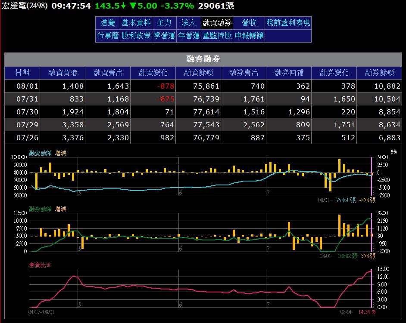Click the 融資變化 column header
The image size is (406, 323).
pos(153,73)
